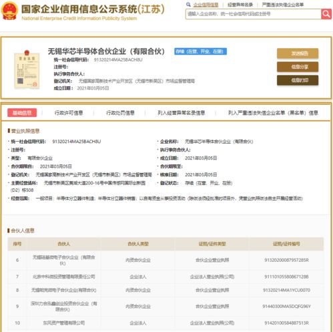Click the site title 国家企业信用信息公示系统(江苏)
The width and height of the screenshot is (333, 332).
(x=93, y=9)
